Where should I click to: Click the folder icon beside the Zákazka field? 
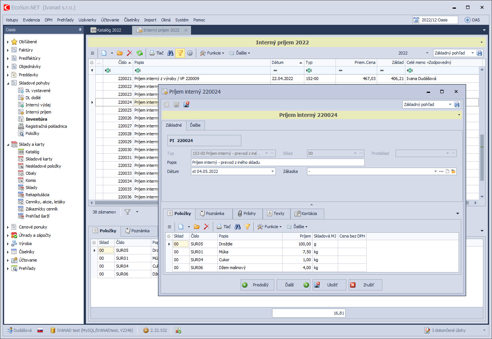point(453,171)
